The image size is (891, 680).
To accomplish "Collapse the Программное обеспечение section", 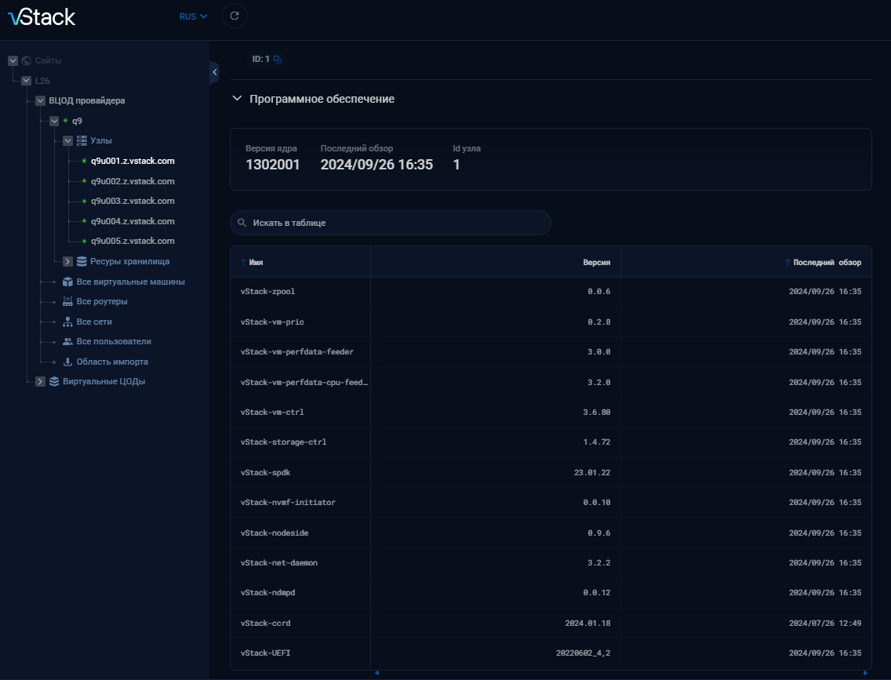I will (x=237, y=99).
